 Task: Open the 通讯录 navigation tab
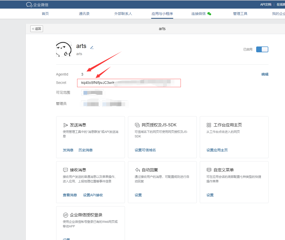[x=84, y=14]
